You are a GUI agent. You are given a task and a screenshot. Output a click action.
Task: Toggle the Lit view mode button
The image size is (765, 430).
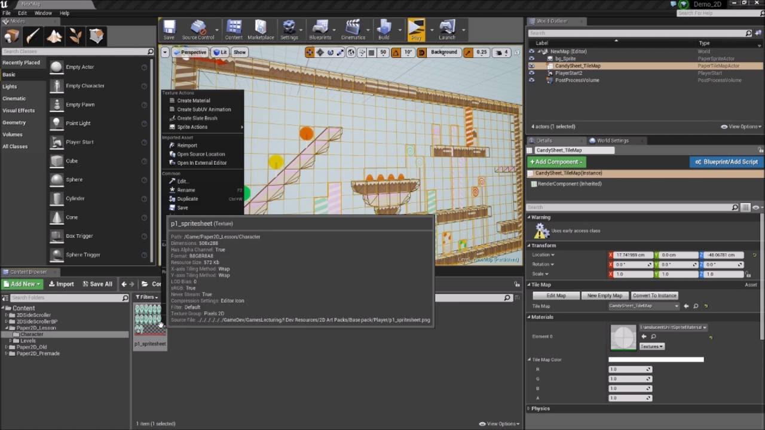pyautogui.click(x=220, y=53)
